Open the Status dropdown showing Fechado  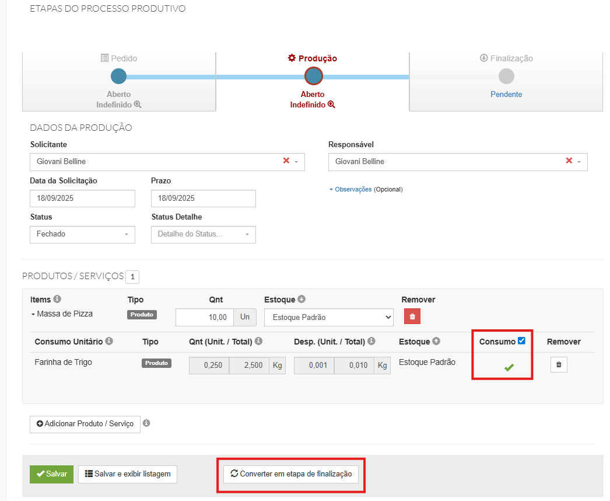coord(82,234)
